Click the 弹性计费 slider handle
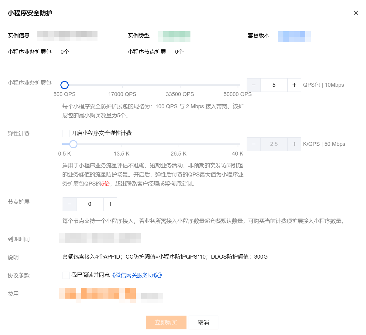Image resolution: width=366 pixels, height=335 pixels. click(x=73, y=144)
